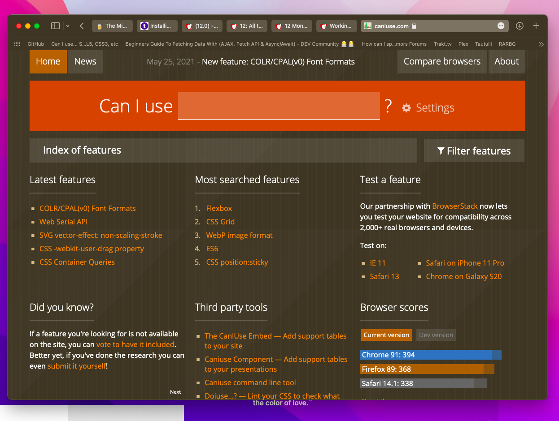Open the Trakt.tv bookmark
The width and height of the screenshot is (559, 421).
[442, 44]
